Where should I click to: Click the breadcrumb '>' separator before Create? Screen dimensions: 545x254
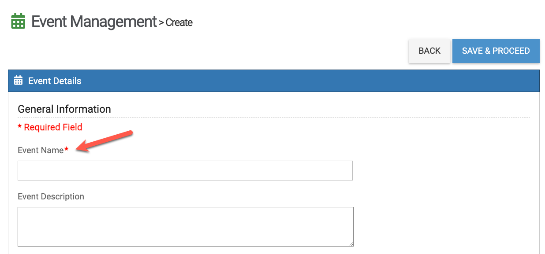click(x=161, y=22)
